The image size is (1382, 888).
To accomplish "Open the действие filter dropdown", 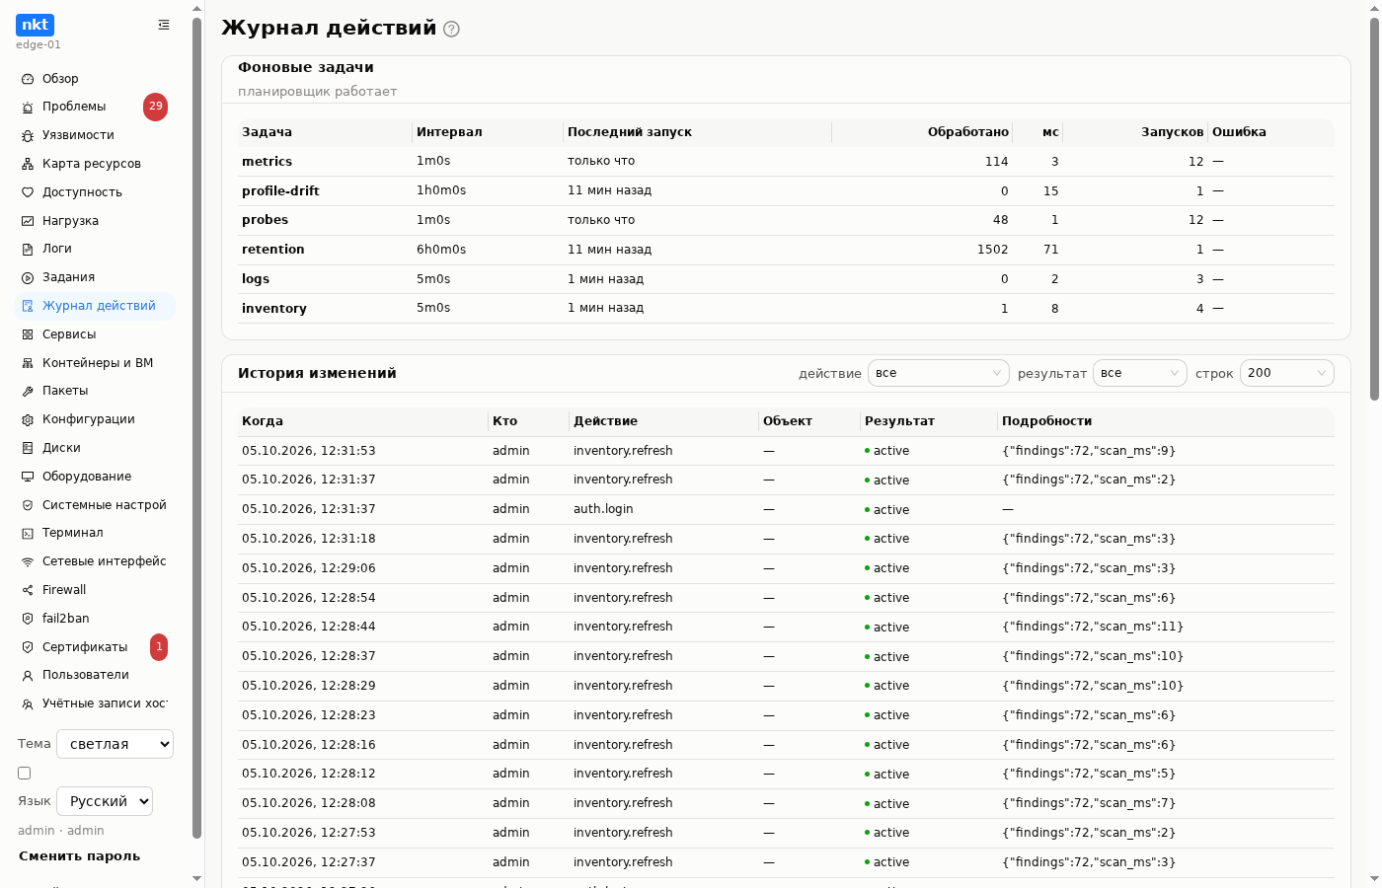I will click(939, 373).
